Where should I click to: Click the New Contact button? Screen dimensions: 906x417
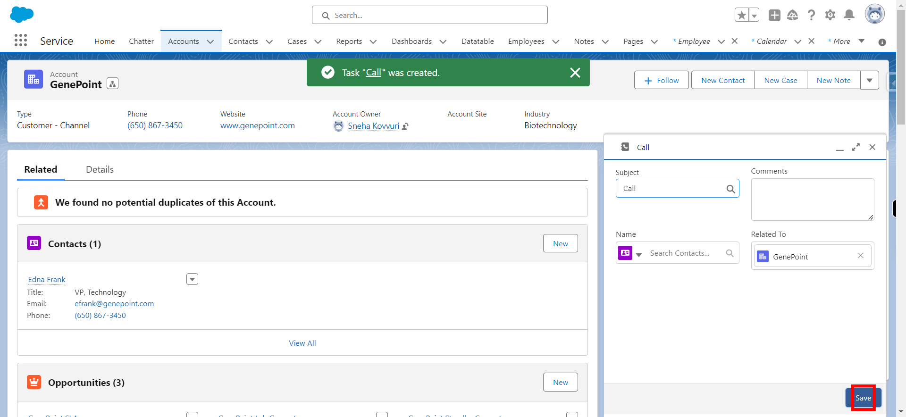tap(723, 80)
